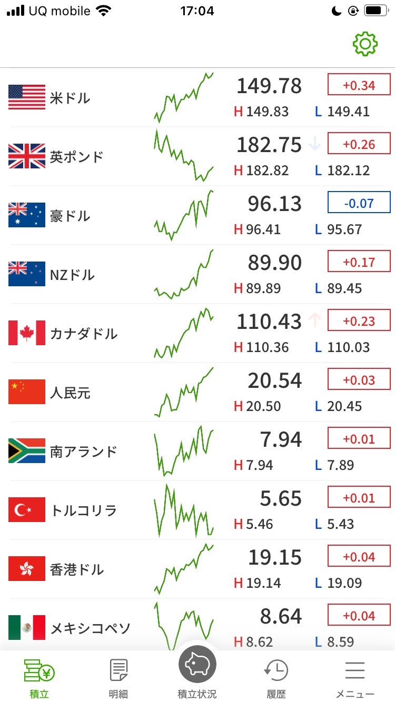
Task: Tap the South African flag icon
Action: [27, 451]
